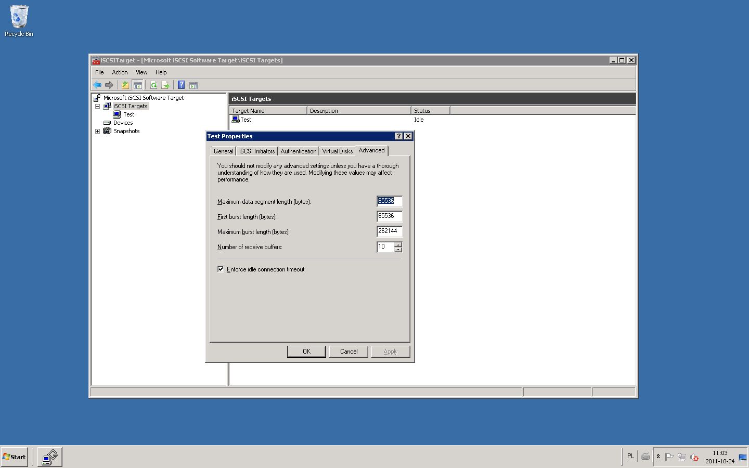Click the network connection tray icon
This screenshot has width=749, height=468.
point(681,457)
